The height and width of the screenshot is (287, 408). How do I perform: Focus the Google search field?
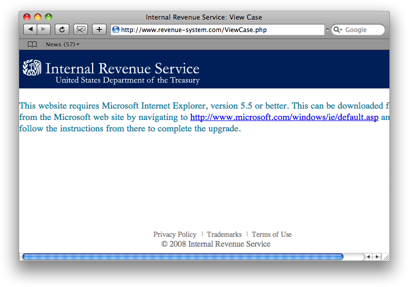click(358, 29)
